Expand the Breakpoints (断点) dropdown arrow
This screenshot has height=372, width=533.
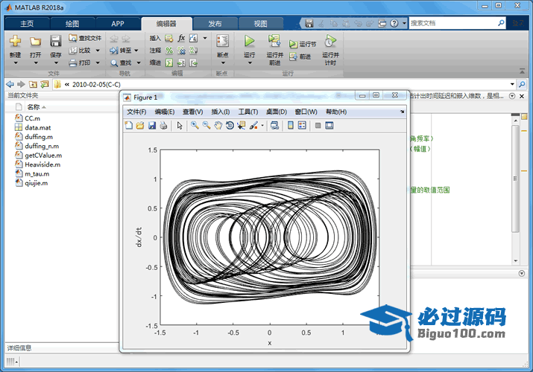[x=223, y=62]
